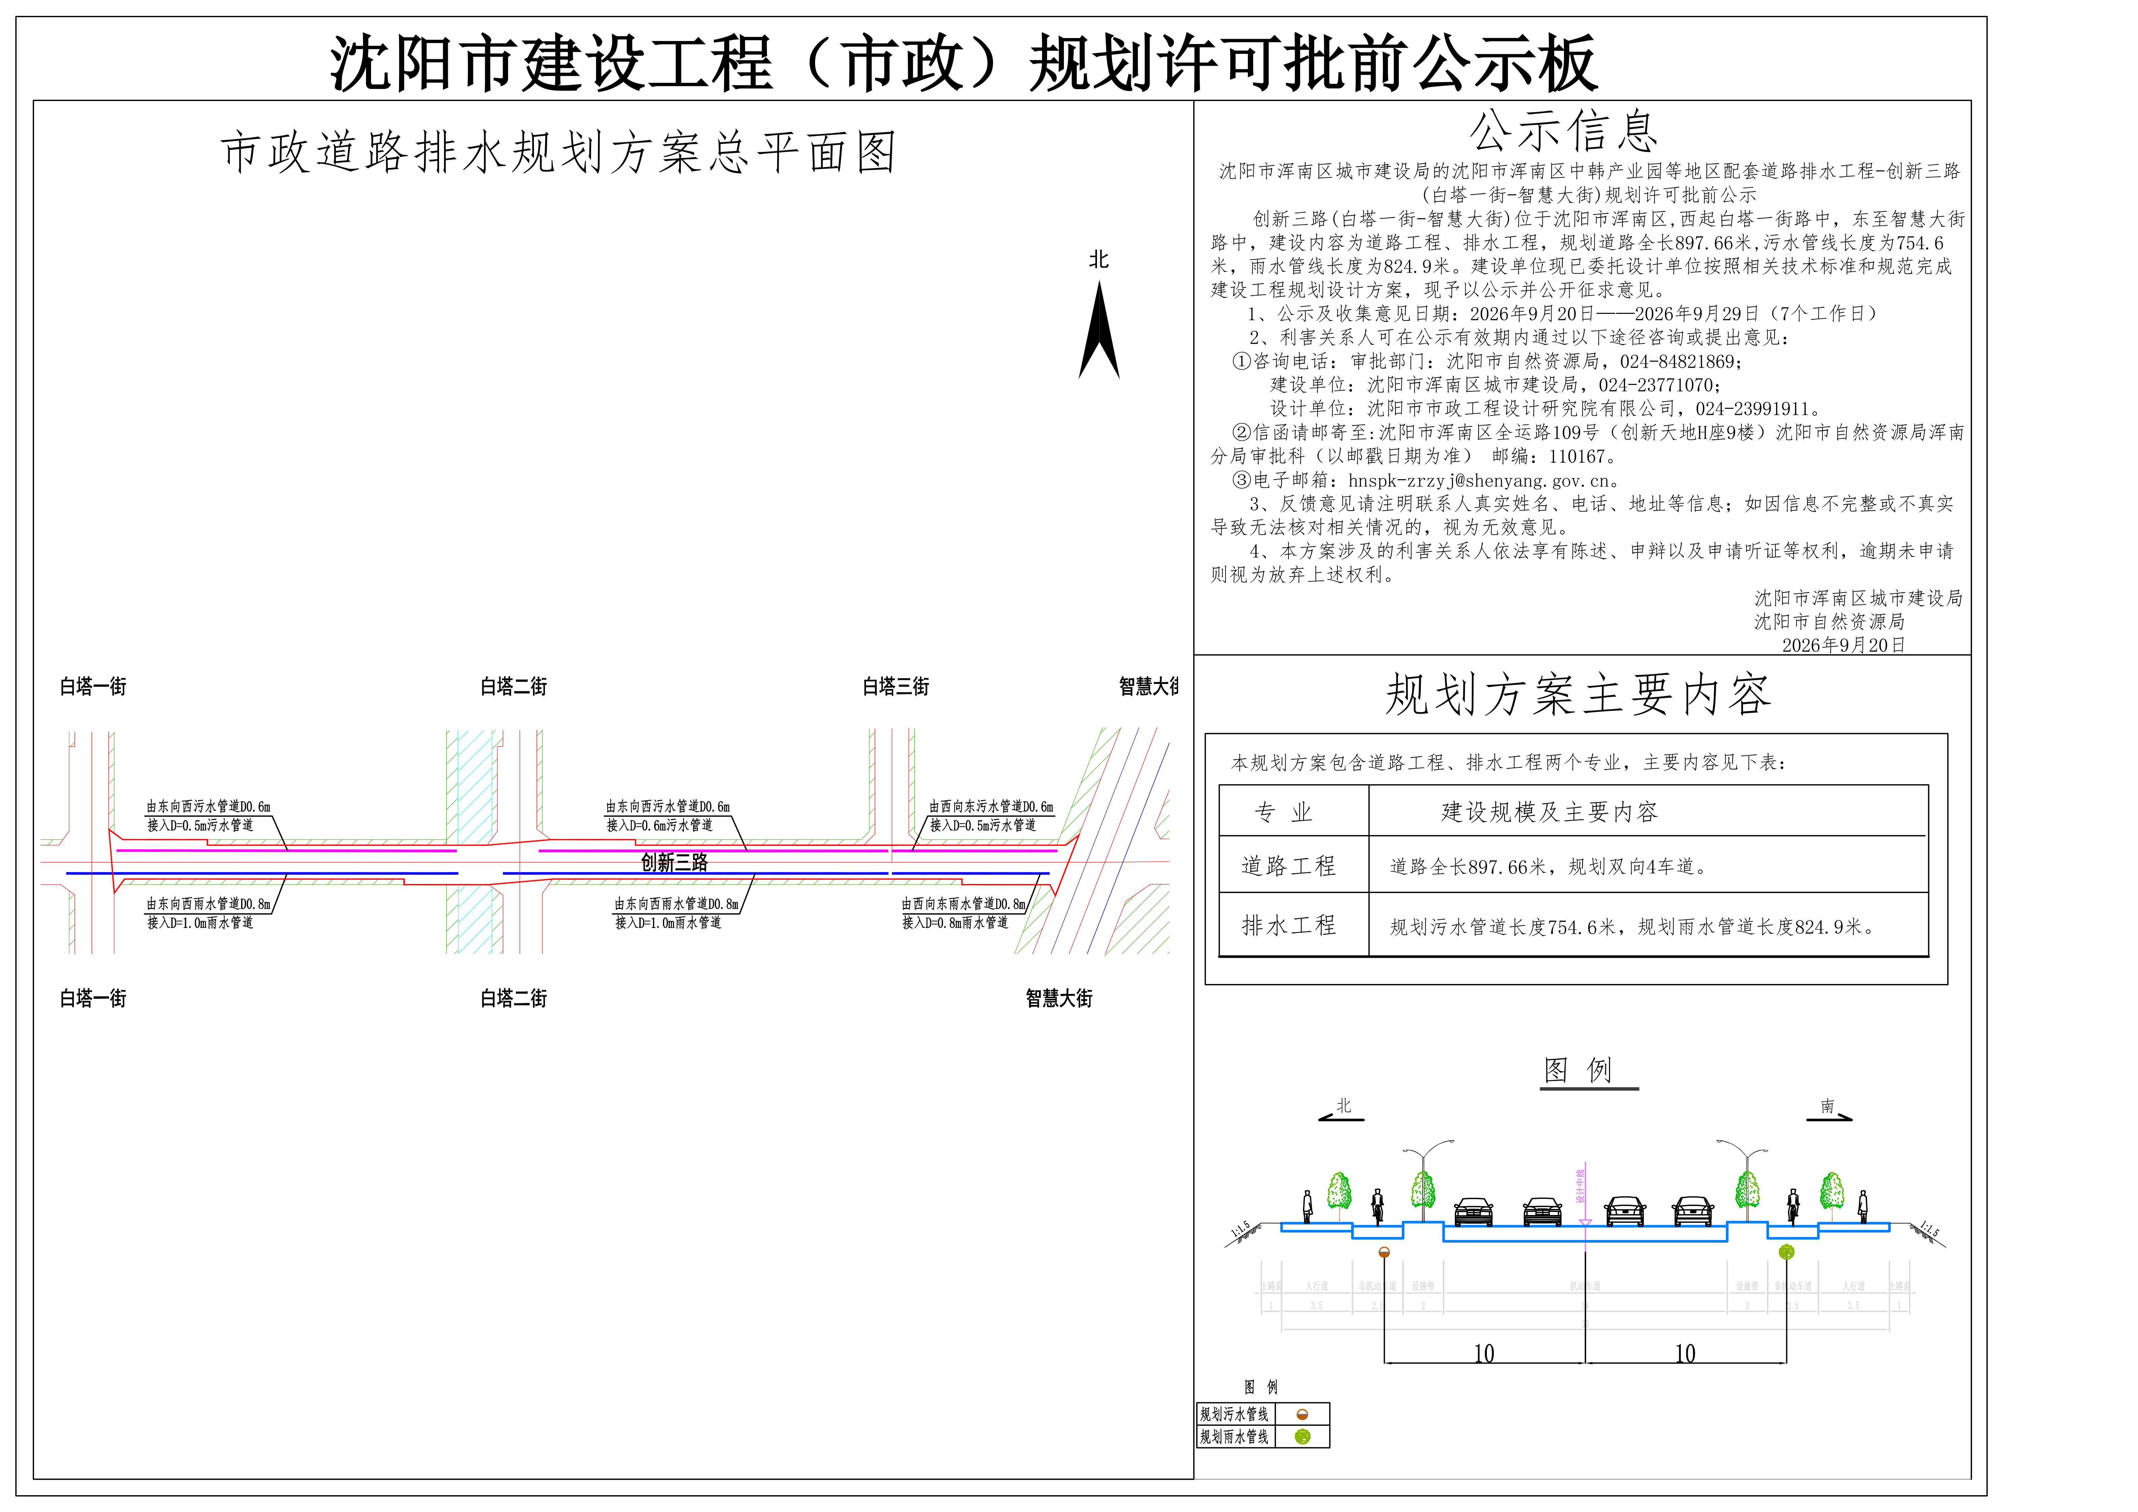Click the right 10 dimension under the cross-section

click(x=1685, y=1354)
